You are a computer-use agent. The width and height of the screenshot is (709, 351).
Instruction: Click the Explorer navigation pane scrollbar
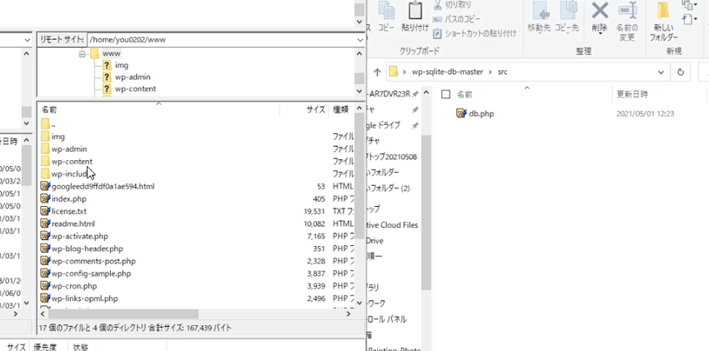point(426,213)
